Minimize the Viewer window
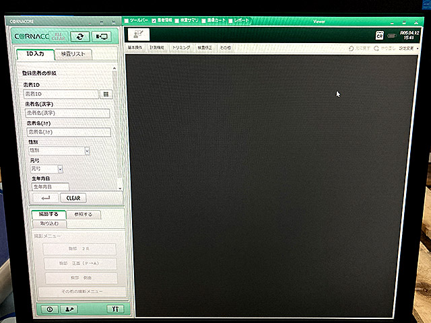 (392, 22)
